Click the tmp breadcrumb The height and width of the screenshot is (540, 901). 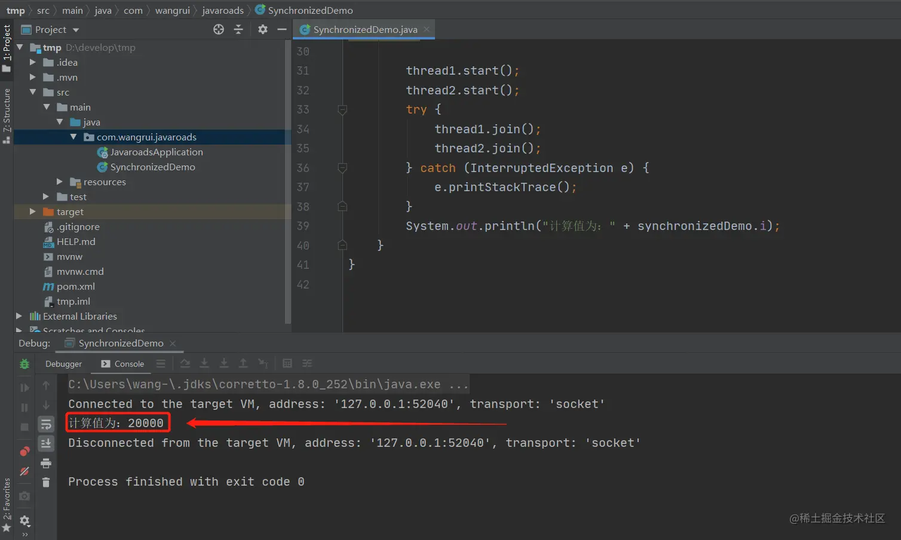pyautogui.click(x=16, y=10)
